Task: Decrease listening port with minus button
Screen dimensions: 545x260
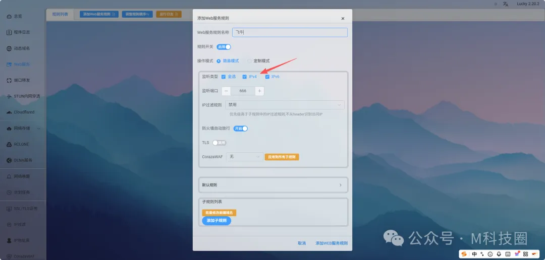Action: pyautogui.click(x=226, y=91)
